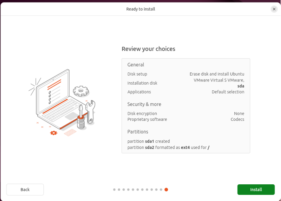Click the sda2 formatted as ext4 line

(x=169, y=147)
